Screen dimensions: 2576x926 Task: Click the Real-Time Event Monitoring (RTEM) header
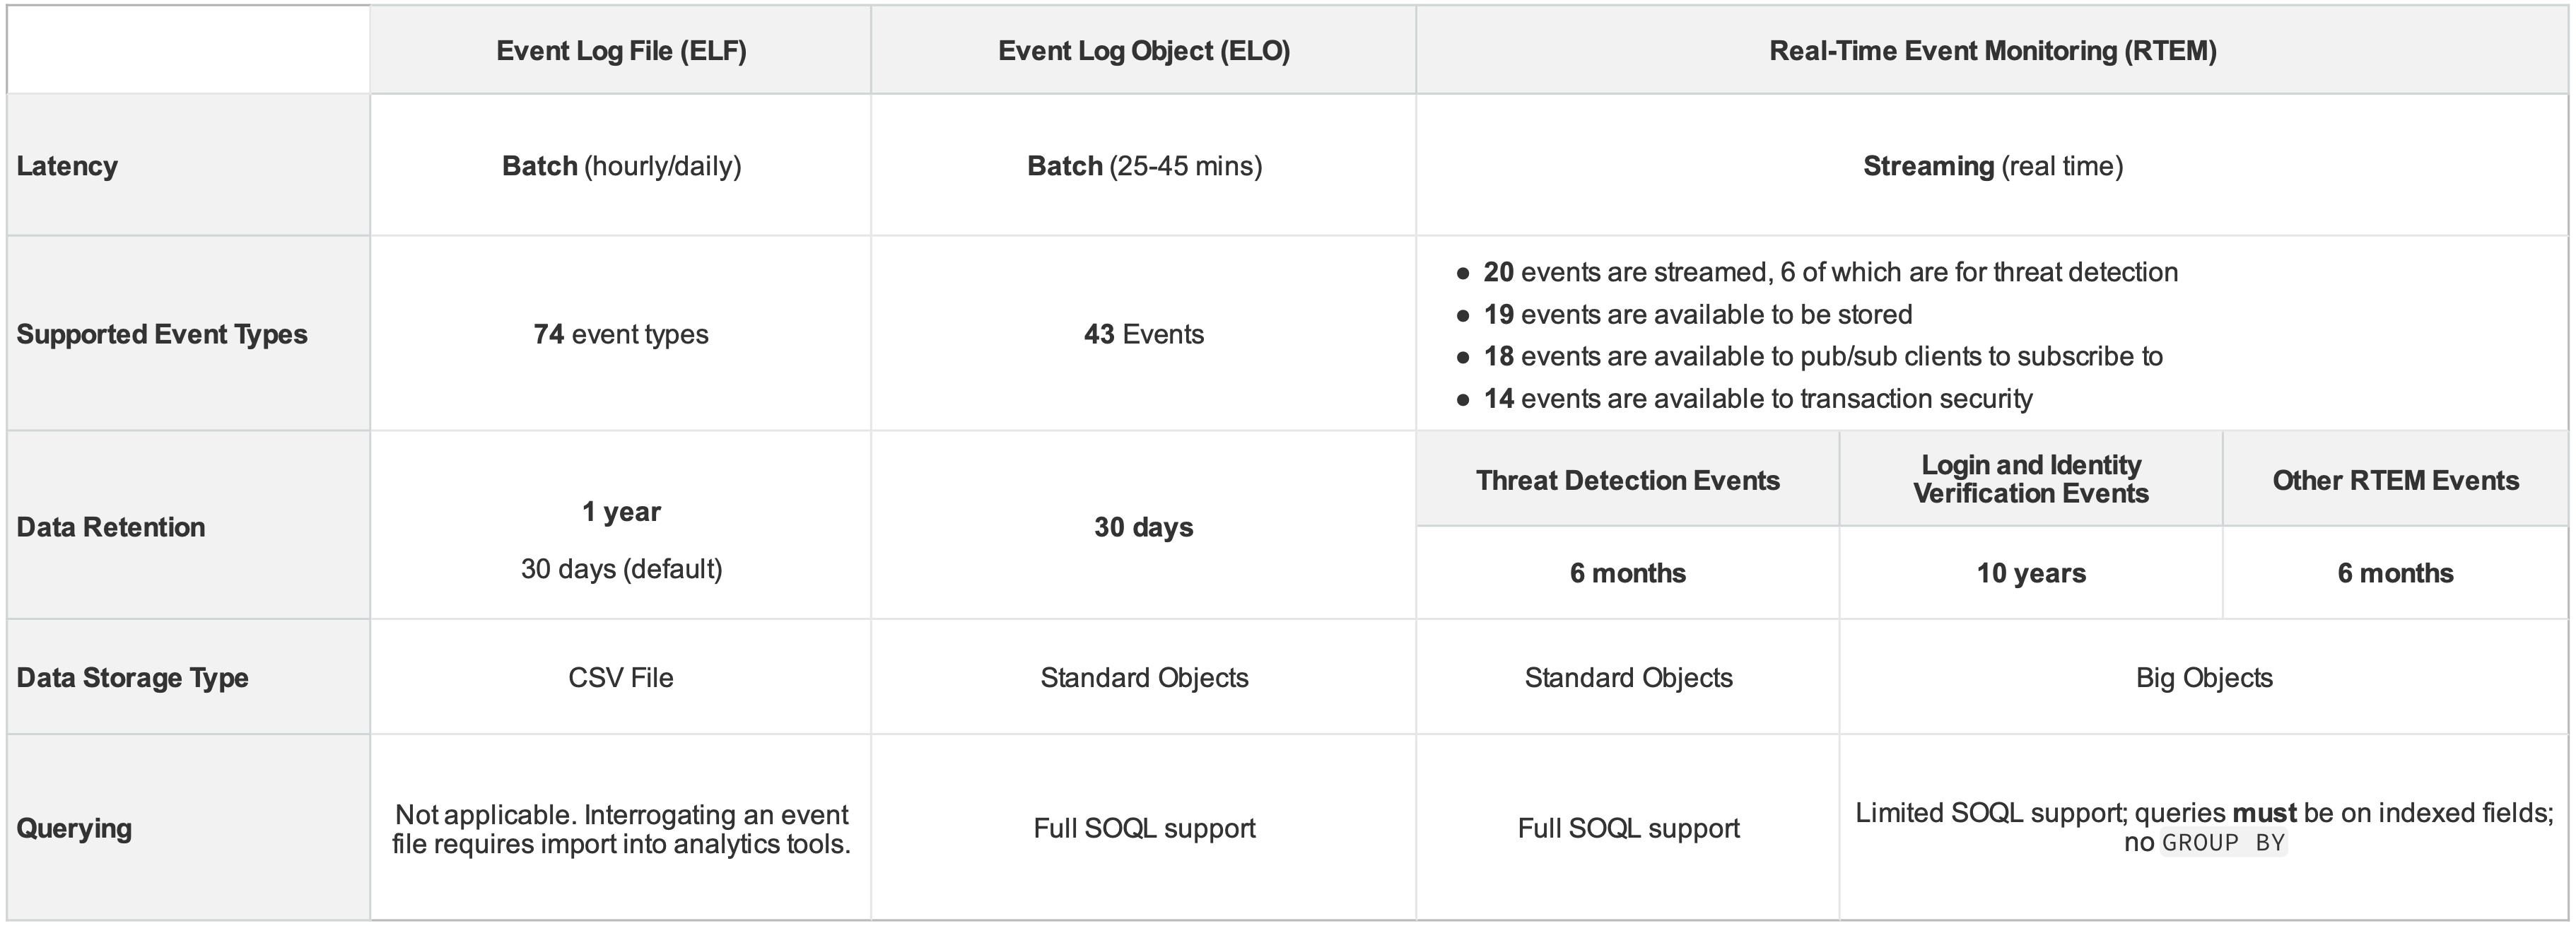click(1992, 51)
